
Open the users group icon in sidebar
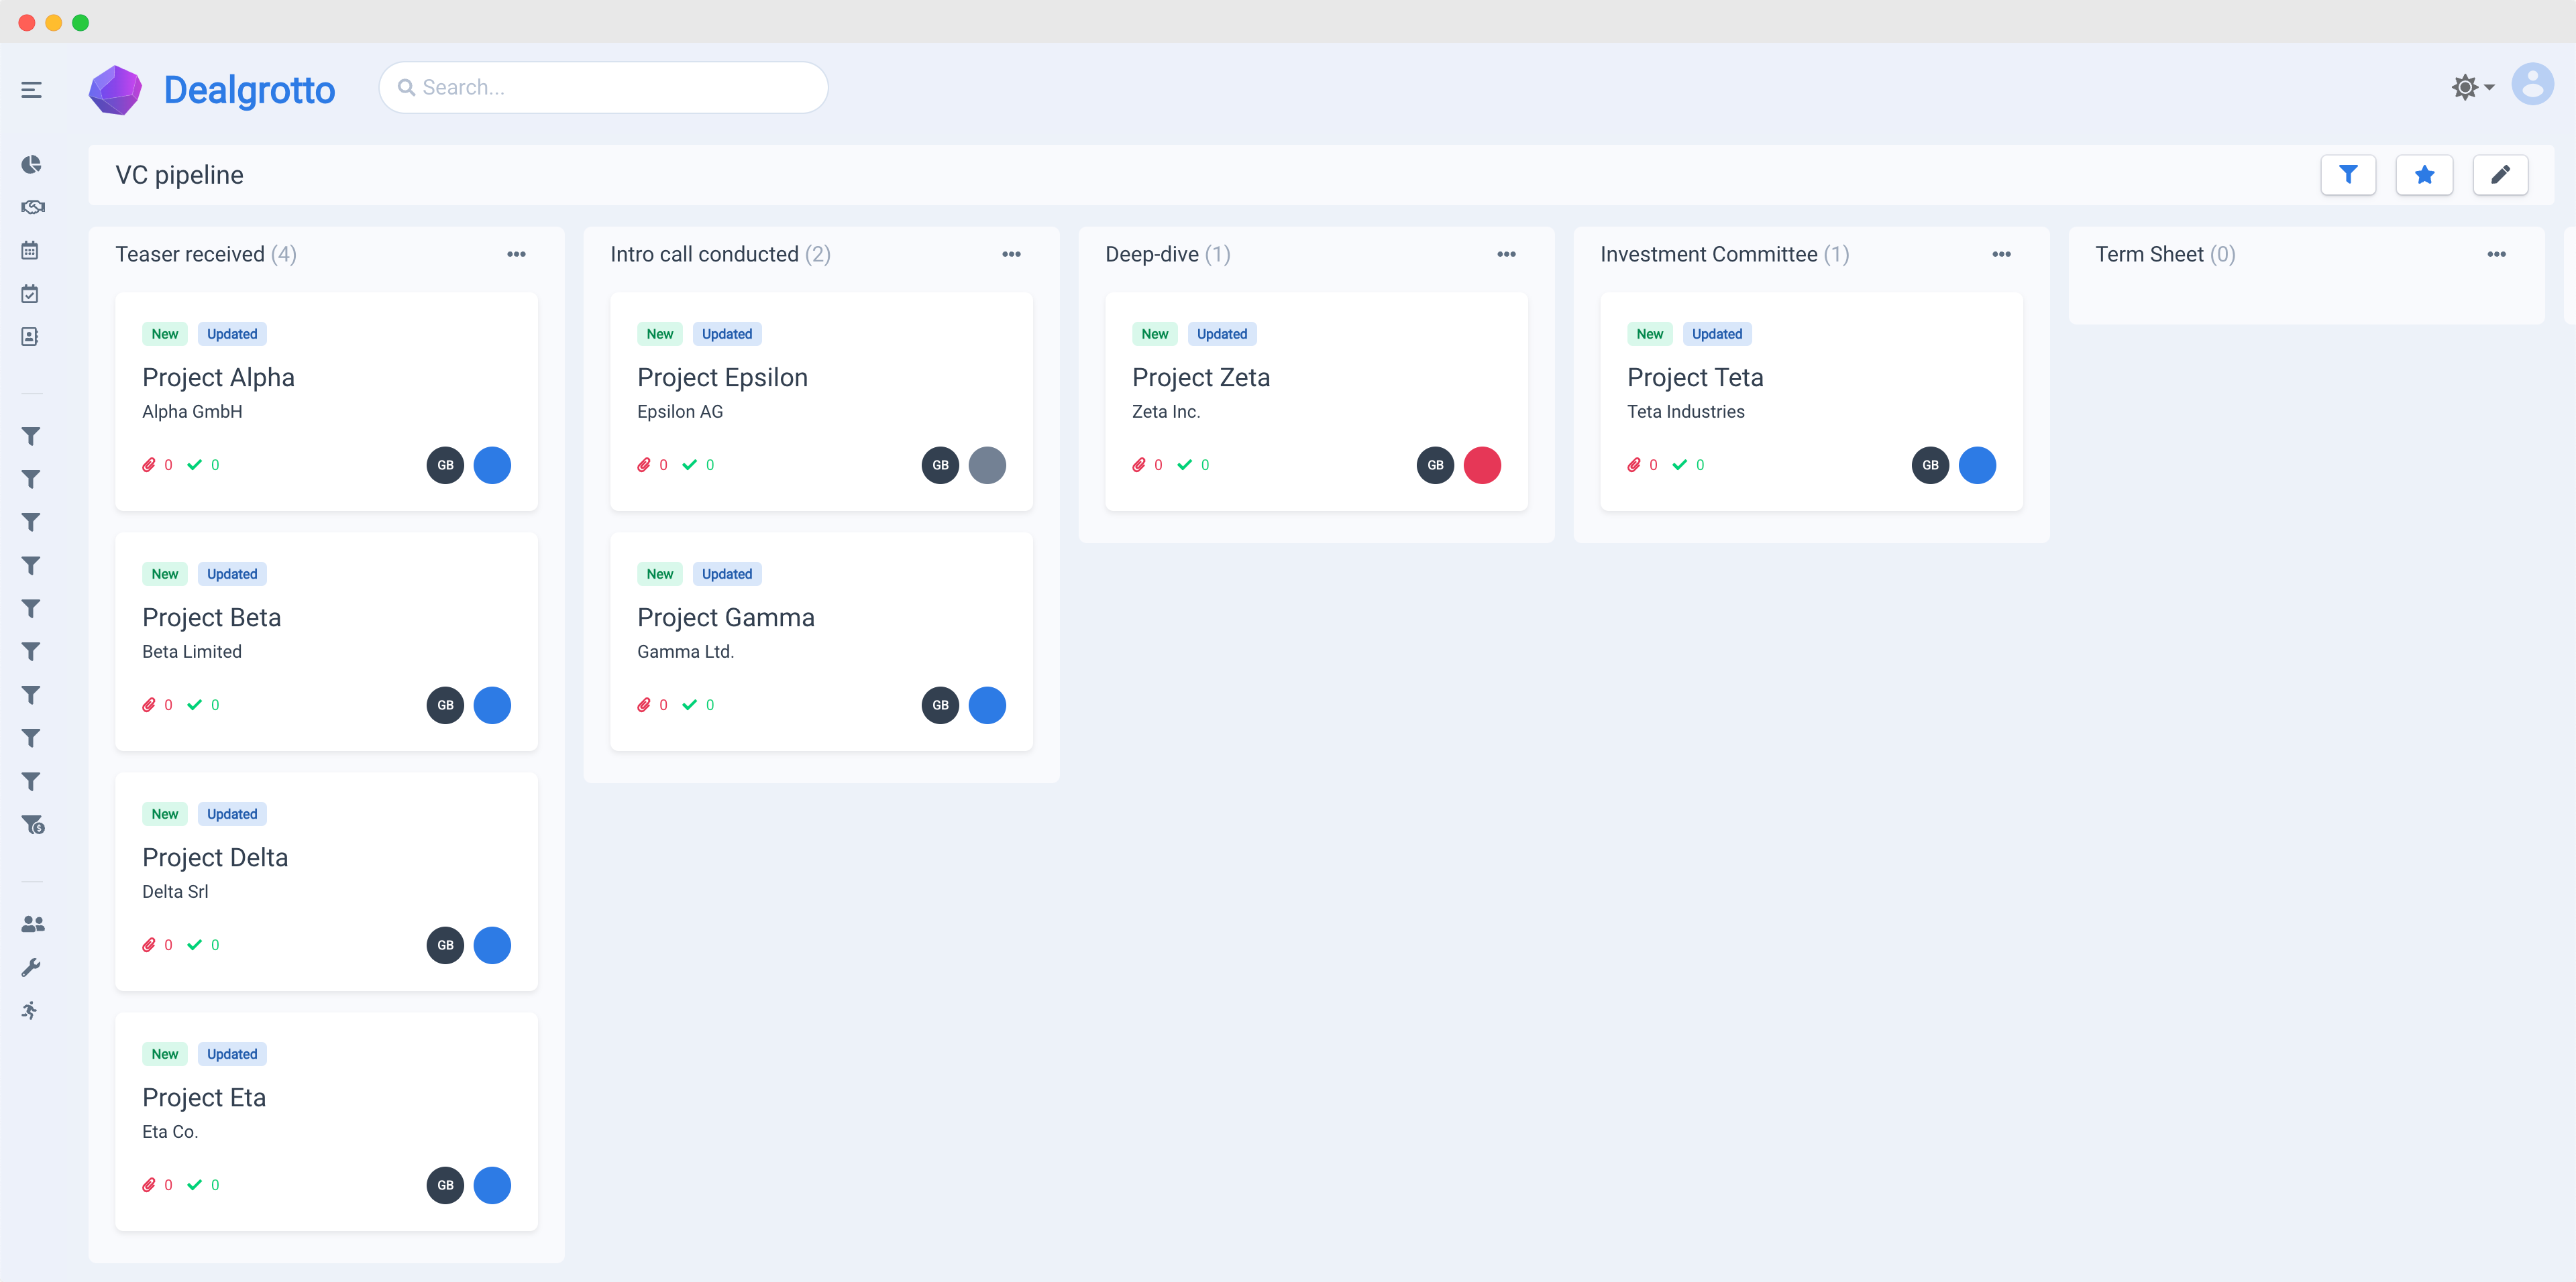pos(32,924)
